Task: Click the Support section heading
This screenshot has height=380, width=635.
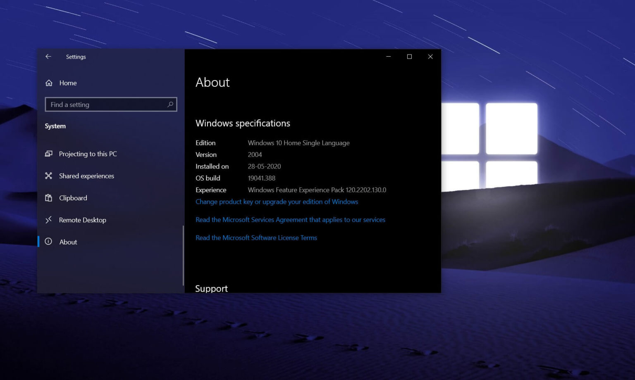Action: [x=211, y=288]
